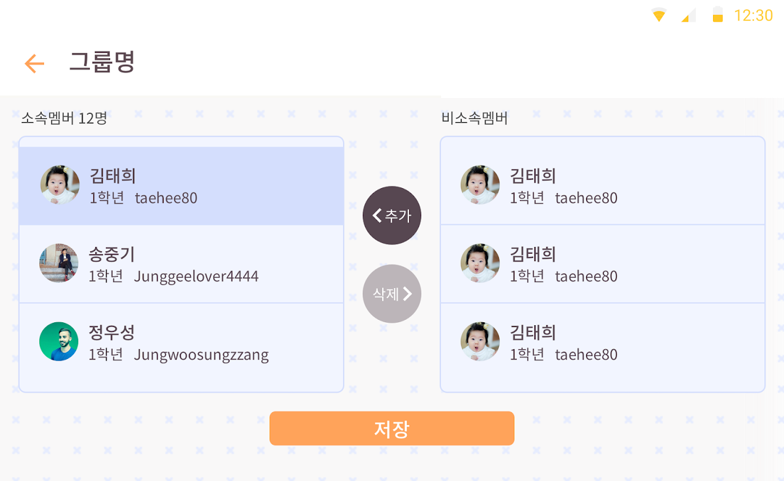Click the Junggeelover4444 username text
Screen dimensions: 784x481
pos(196,277)
